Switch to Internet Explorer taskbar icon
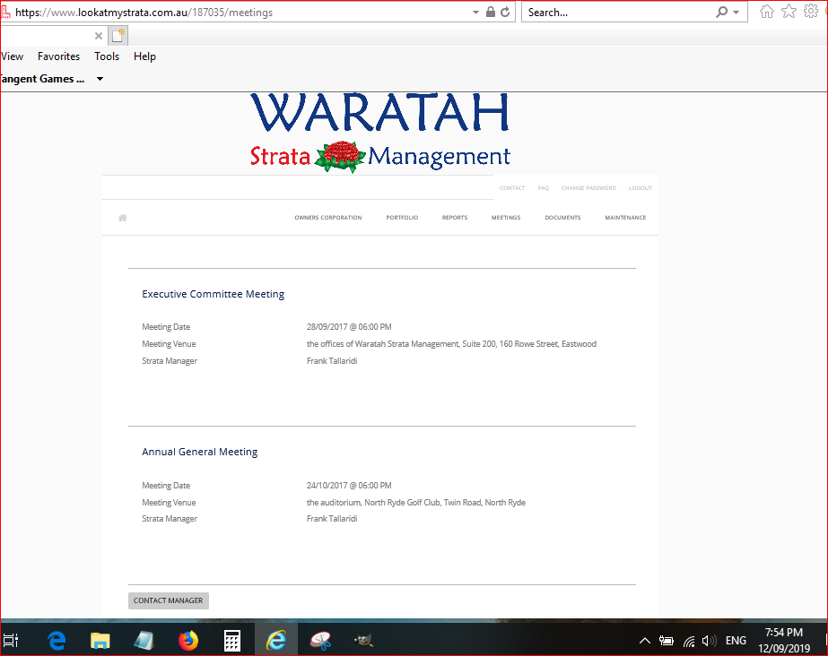The width and height of the screenshot is (828, 656). click(x=275, y=641)
